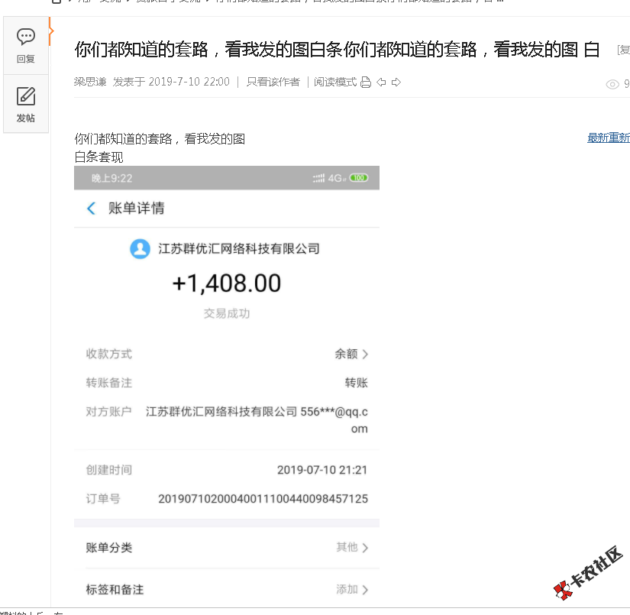The width and height of the screenshot is (630, 615).
Task: Click creation time 2019-07-10 21:21
Action: (322, 470)
